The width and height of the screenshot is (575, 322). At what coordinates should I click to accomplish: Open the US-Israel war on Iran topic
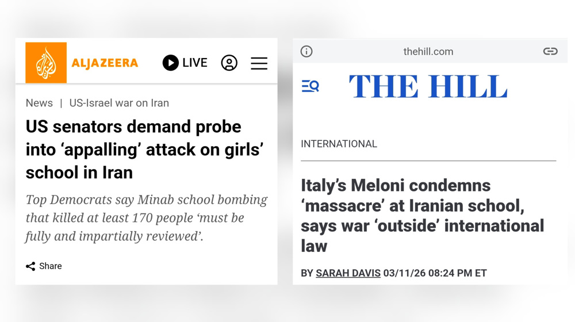[x=119, y=103]
